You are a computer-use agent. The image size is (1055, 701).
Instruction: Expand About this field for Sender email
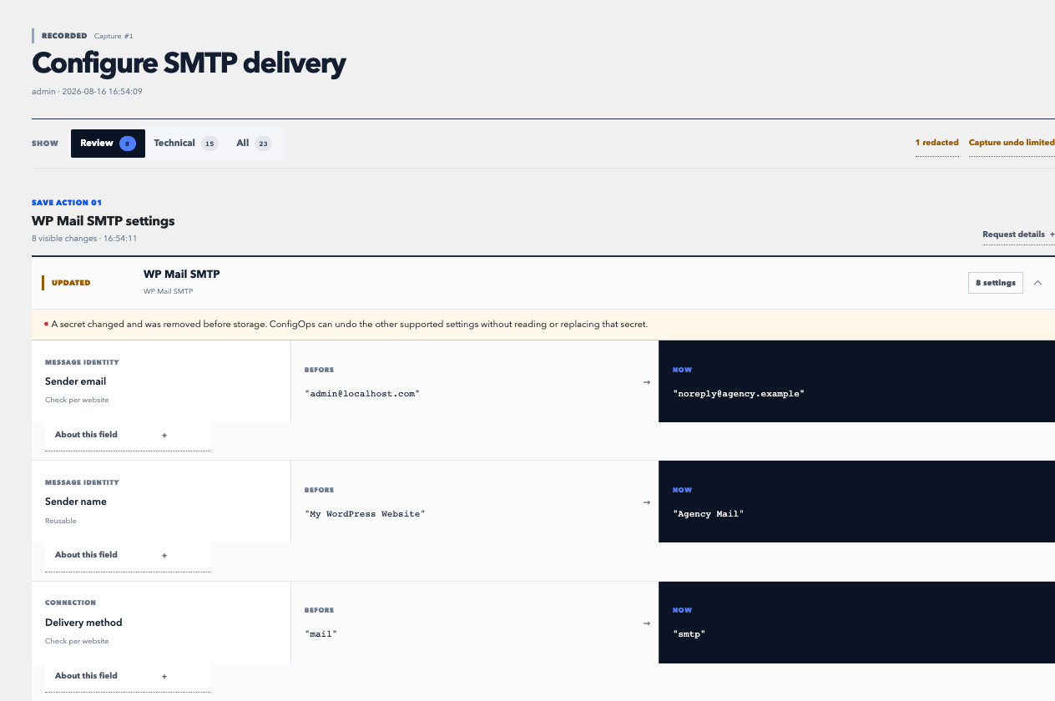click(127, 436)
